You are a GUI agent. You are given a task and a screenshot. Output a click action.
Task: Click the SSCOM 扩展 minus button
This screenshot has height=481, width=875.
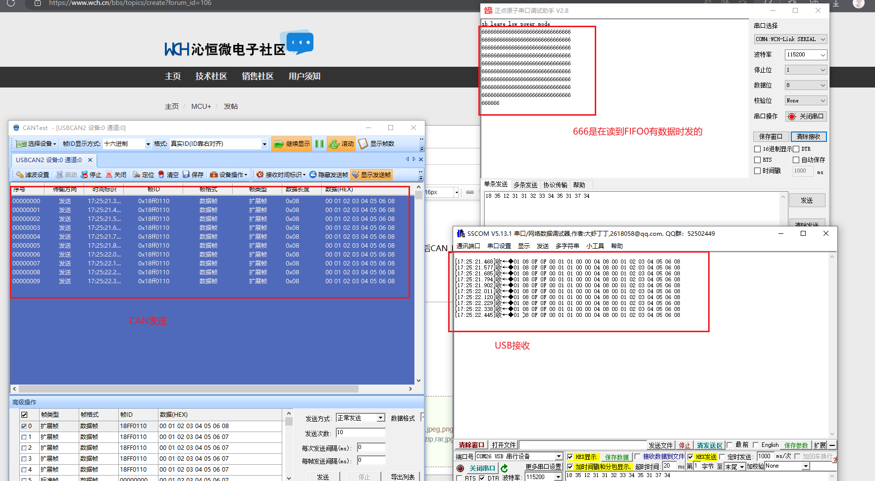(x=832, y=445)
